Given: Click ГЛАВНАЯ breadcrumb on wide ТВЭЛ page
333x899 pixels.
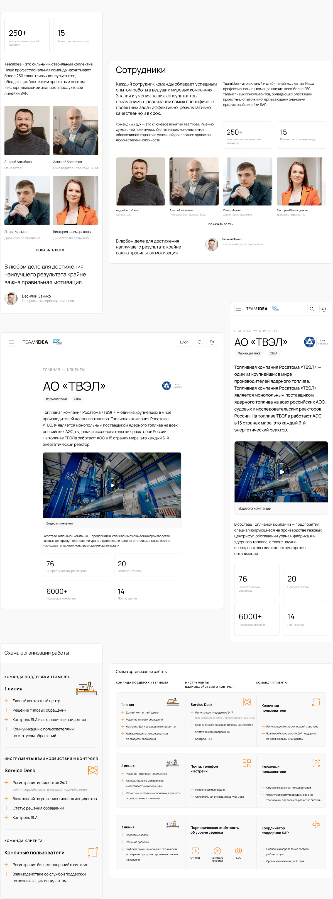Looking at the screenshot, I should coord(51,369).
